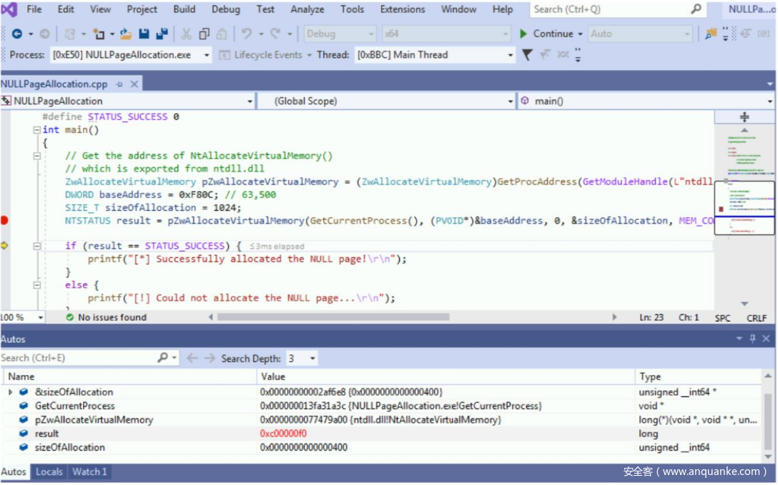Click the Navigate Backward arrow icon
Viewport: 778px width, 485px height.
click(16, 34)
